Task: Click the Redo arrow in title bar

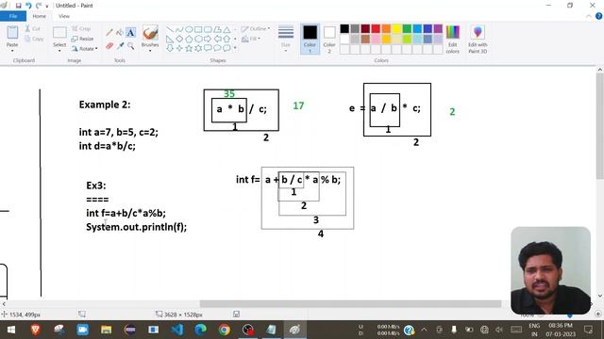Action: tap(38, 6)
